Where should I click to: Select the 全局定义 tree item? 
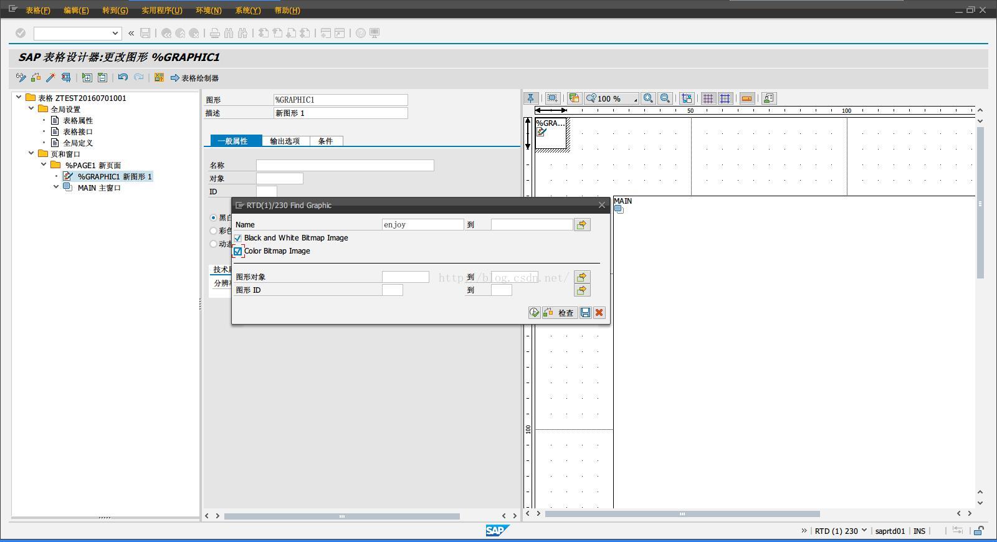click(78, 143)
